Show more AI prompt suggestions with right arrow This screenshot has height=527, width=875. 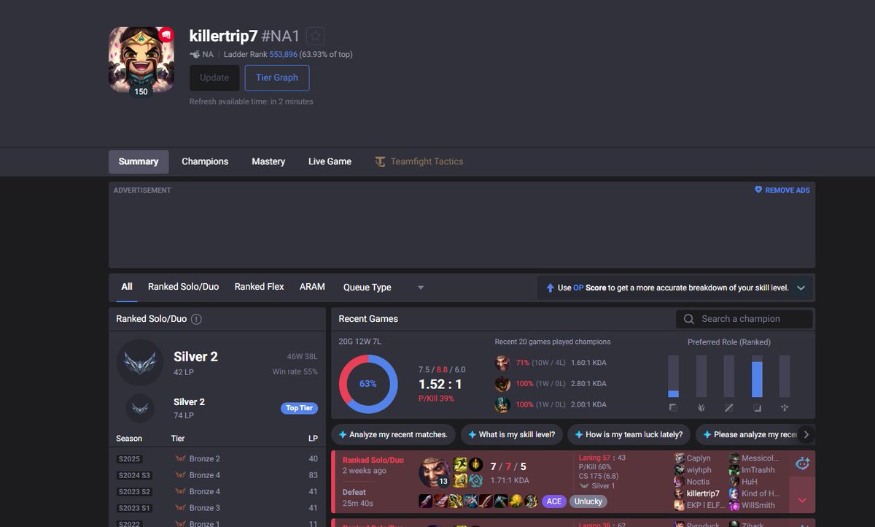[x=806, y=434]
